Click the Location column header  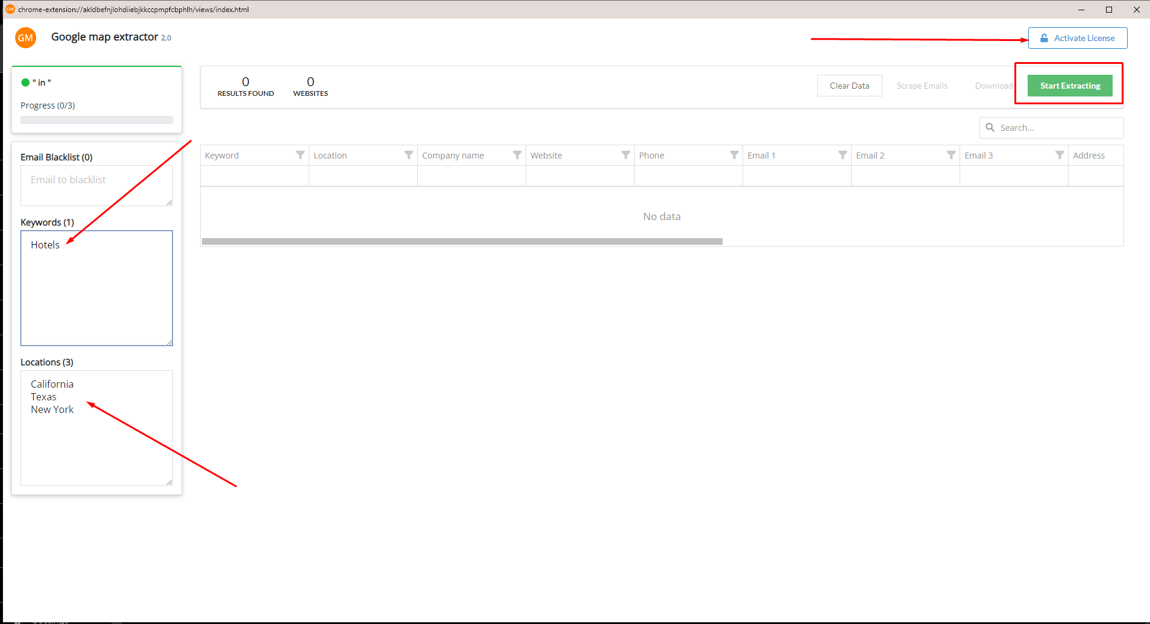[x=363, y=155]
